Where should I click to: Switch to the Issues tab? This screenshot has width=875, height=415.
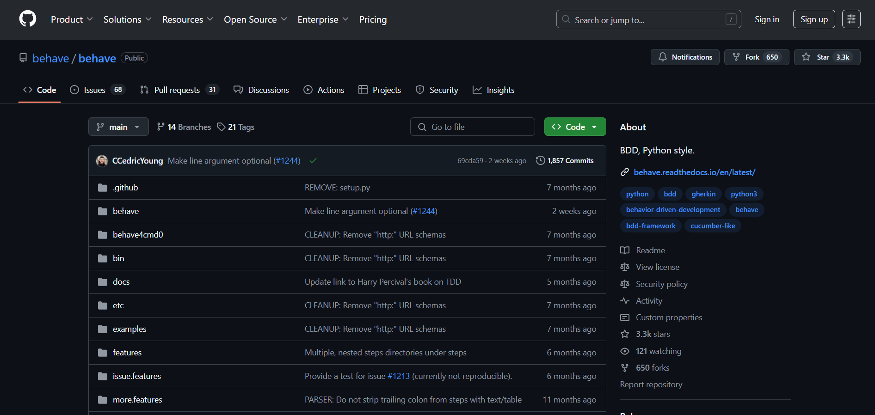pos(94,90)
